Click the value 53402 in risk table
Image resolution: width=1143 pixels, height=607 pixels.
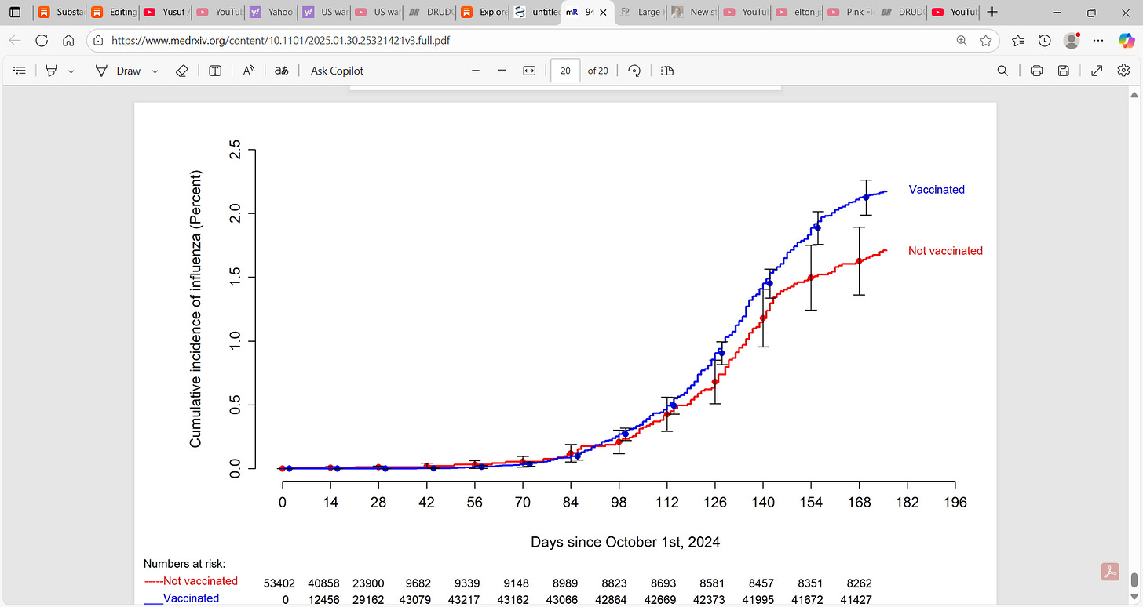(x=281, y=583)
